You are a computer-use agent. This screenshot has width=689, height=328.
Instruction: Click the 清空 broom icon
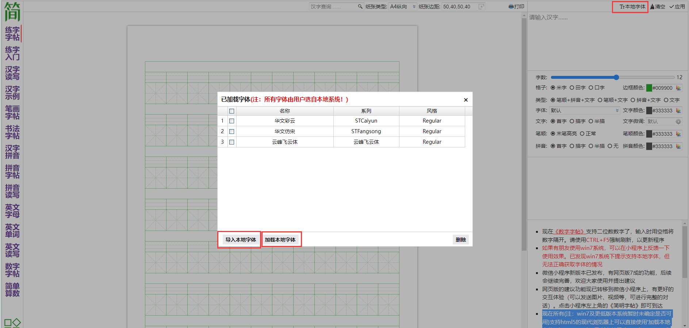coord(652,7)
